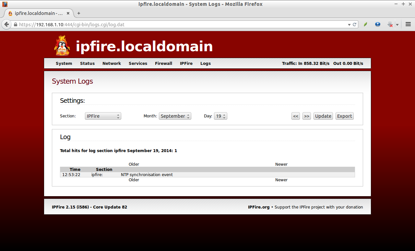Click the Traffic In 858.32 Bit/s indicator
The height and width of the screenshot is (251, 415).
click(x=306, y=64)
